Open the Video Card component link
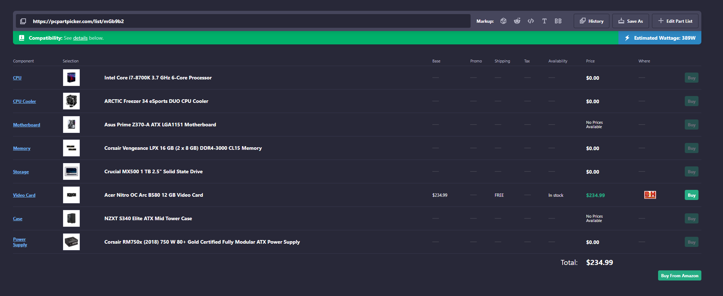 tap(24, 195)
